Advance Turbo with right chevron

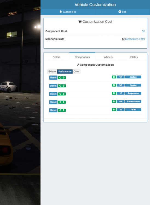pos(64,110)
